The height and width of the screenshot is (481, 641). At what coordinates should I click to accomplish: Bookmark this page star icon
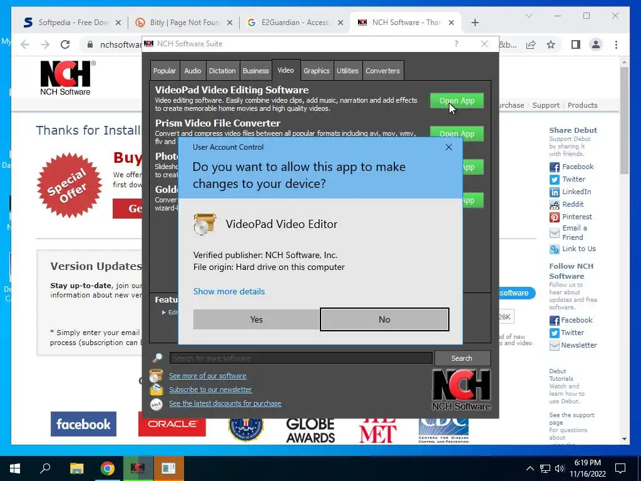click(x=551, y=44)
